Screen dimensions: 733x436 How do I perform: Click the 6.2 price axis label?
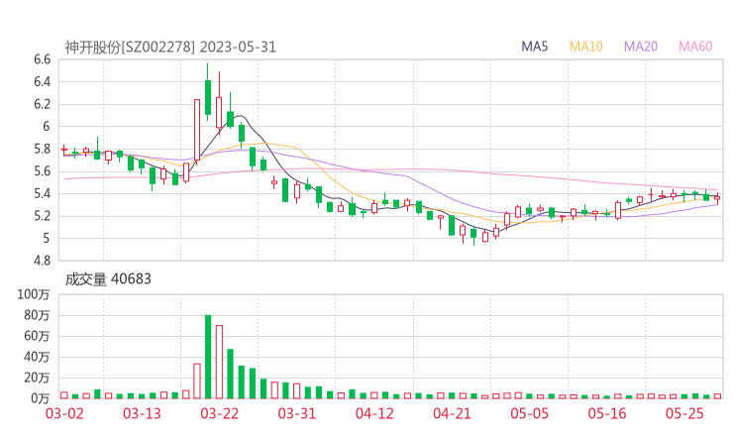click(42, 104)
